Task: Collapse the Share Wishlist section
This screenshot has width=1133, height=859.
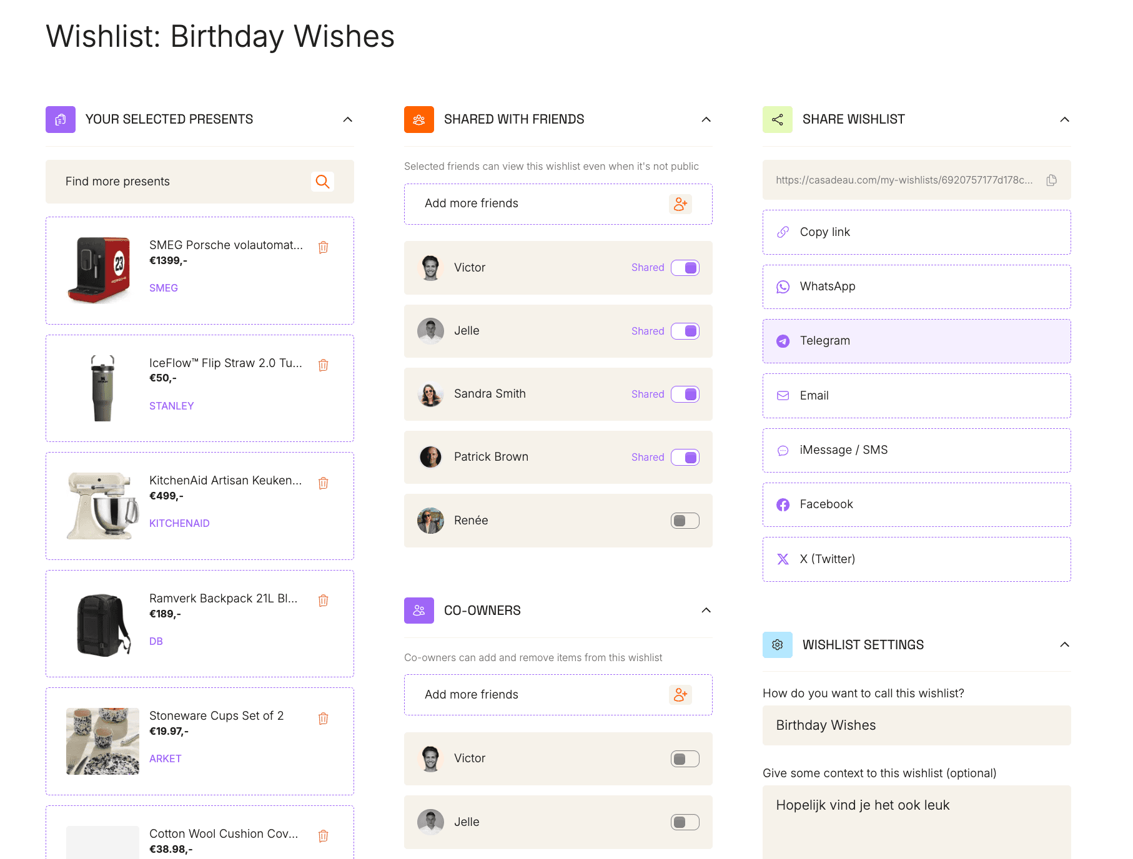Action: tap(1064, 119)
